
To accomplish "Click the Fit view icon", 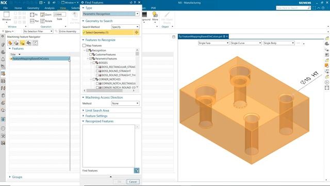I will click(x=32, y=14).
